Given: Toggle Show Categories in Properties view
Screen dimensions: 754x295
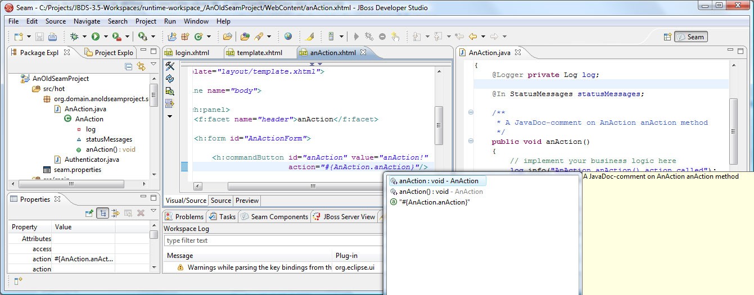Looking at the screenshot, I should tap(102, 213).
